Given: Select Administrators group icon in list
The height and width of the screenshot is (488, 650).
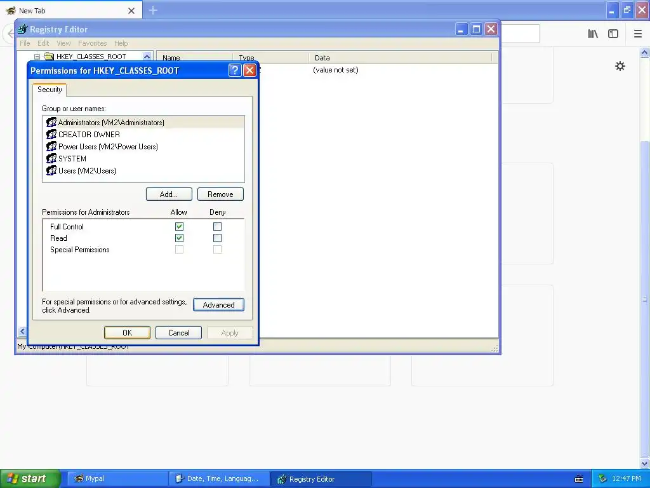Looking at the screenshot, I should [x=51, y=123].
